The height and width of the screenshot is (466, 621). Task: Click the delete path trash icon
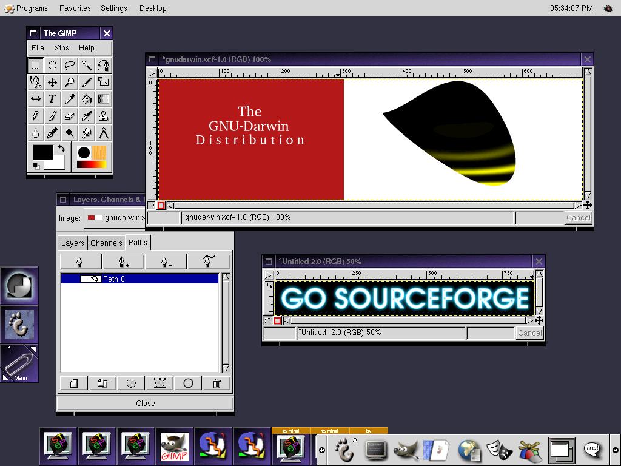(x=217, y=383)
